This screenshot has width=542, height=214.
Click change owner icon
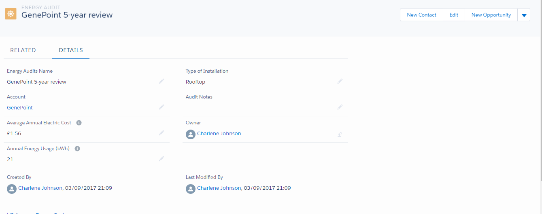tap(340, 134)
